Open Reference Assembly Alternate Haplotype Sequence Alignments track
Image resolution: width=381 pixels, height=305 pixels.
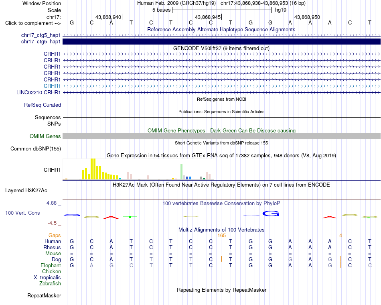[221, 29]
